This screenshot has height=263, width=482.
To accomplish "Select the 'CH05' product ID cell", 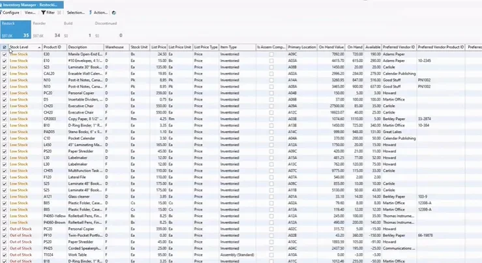I will tap(54, 171).
